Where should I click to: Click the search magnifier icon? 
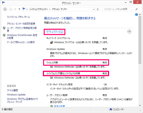(136, 9)
